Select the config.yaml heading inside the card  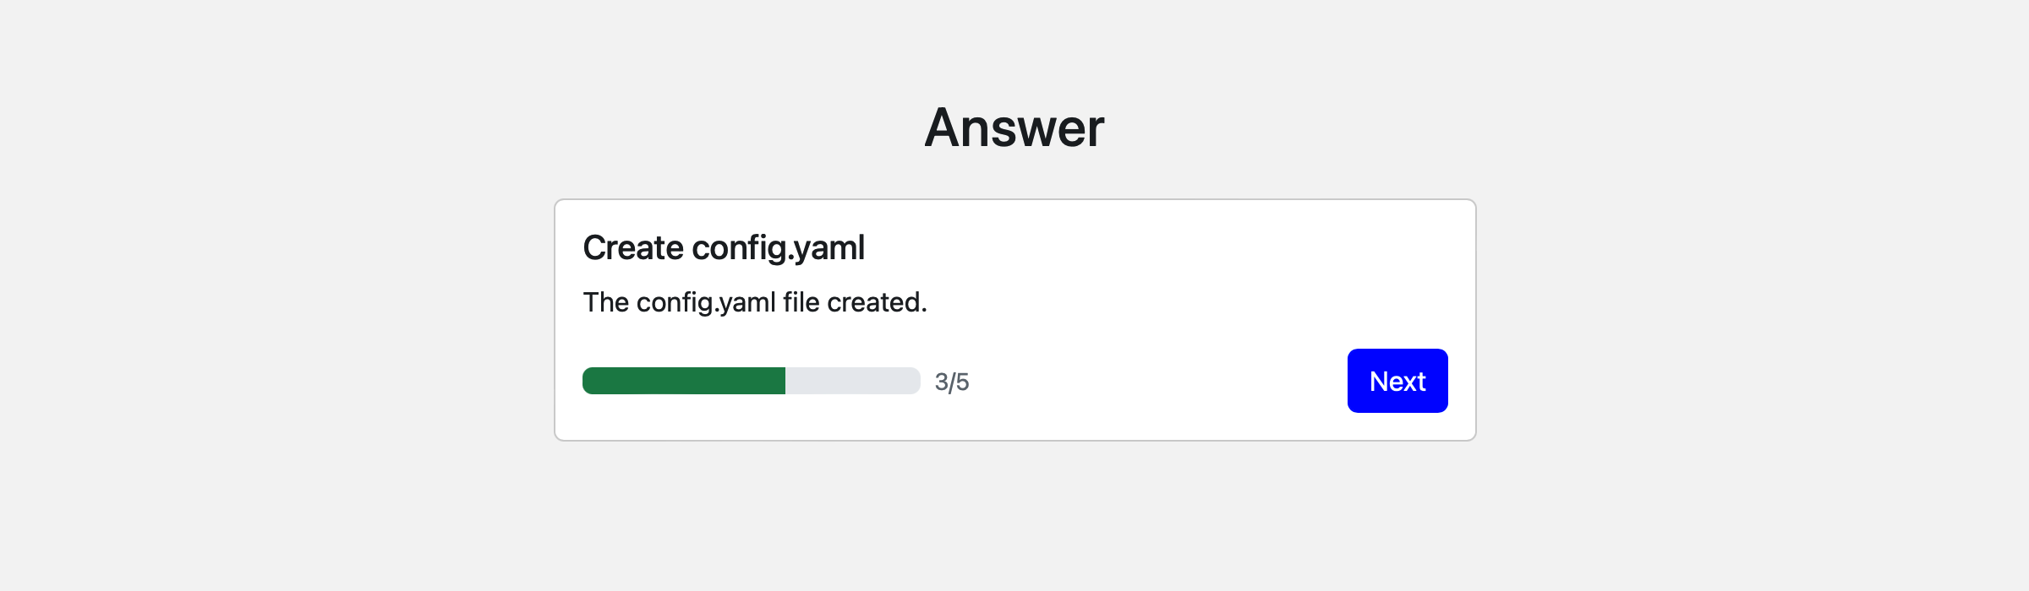[x=724, y=247]
